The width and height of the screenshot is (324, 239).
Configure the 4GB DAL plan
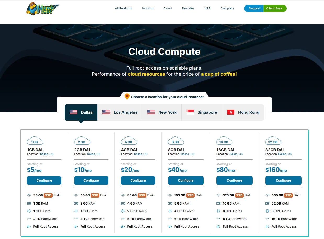tap(138, 180)
